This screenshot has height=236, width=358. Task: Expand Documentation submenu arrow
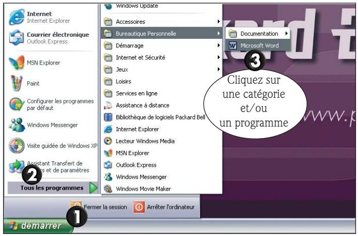[286, 34]
